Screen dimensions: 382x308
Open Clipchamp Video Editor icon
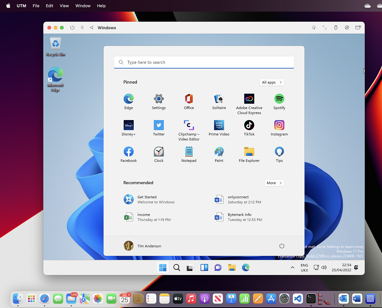189,125
